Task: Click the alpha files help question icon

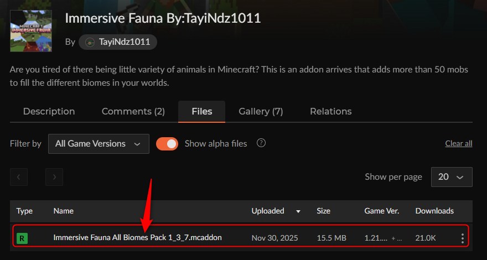Action: (261, 143)
